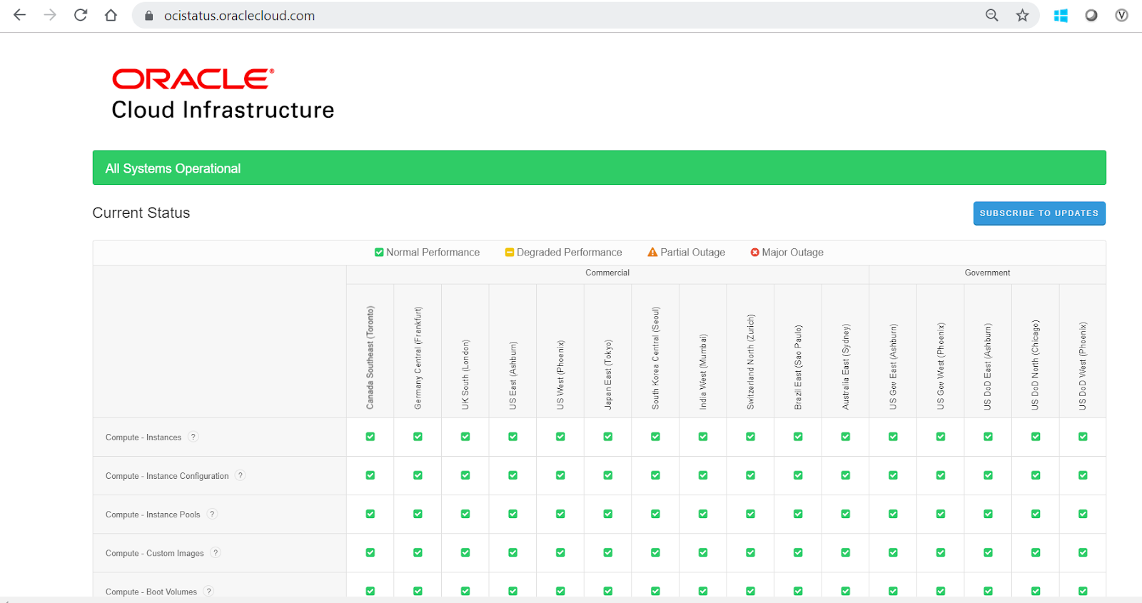Click Compute - Instance Pools status for Japan East (Tokyo)

[608, 514]
